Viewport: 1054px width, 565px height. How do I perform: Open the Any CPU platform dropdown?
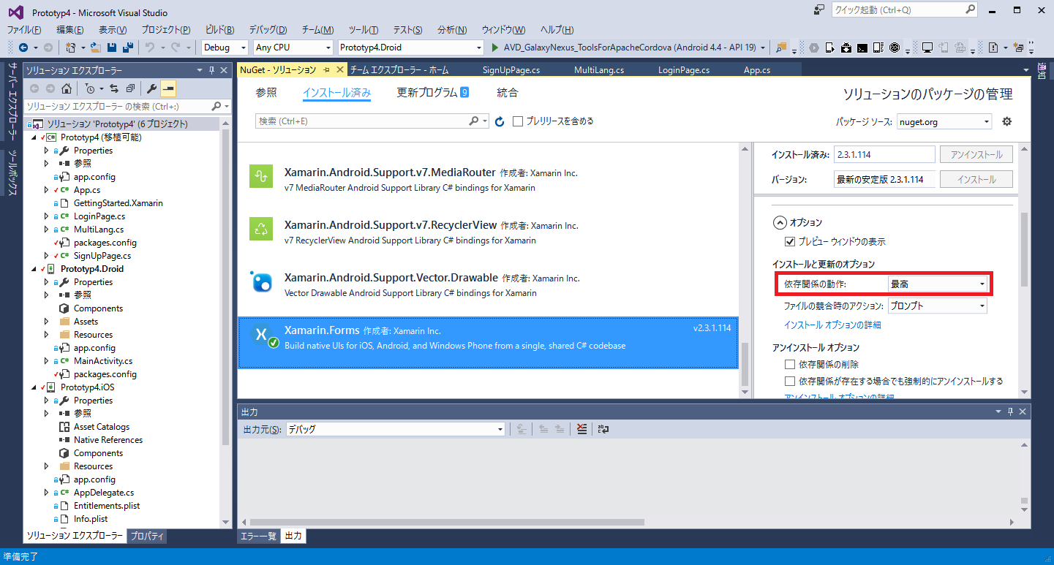293,48
